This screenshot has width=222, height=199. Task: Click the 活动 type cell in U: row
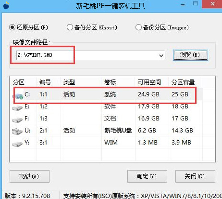click(x=69, y=131)
